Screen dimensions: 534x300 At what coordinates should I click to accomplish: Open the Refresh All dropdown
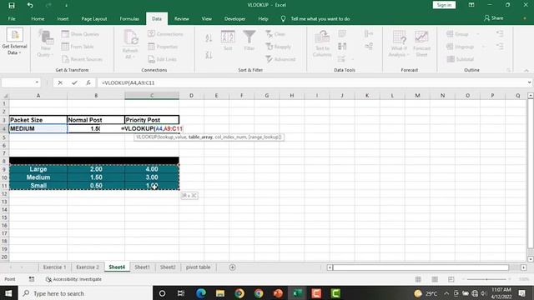[130, 44]
